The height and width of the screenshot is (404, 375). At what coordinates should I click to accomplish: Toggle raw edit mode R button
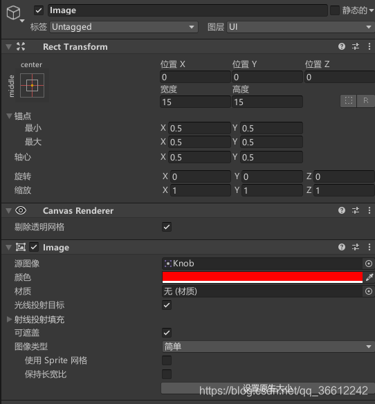366,101
